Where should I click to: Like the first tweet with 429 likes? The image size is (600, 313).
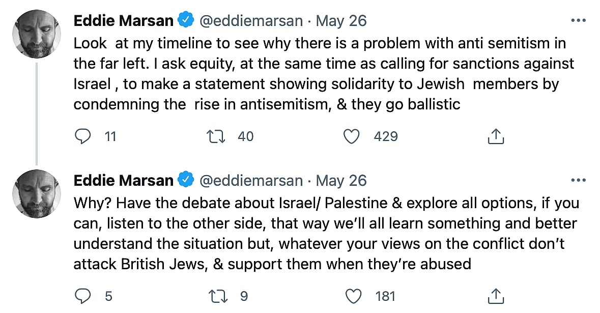352,136
